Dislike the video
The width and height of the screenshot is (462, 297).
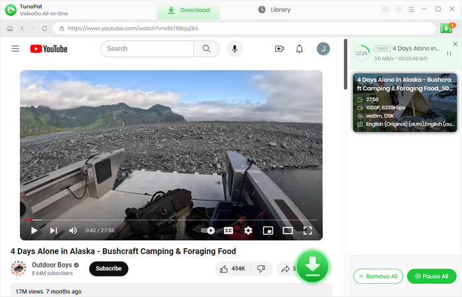click(x=261, y=269)
